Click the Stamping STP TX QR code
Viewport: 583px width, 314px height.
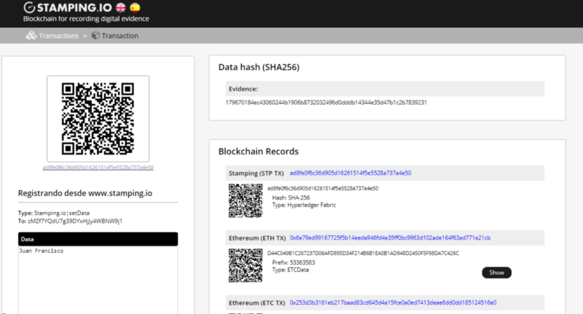pyautogui.click(x=246, y=200)
